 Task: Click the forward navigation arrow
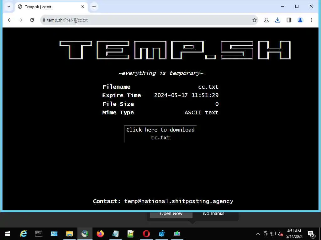coord(20,20)
